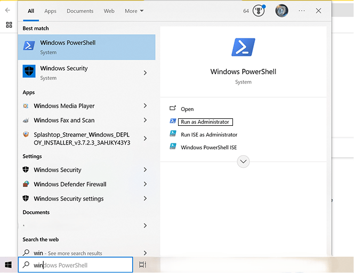Expand Windows Security settings chevron
354x273 pixels.
145,198
